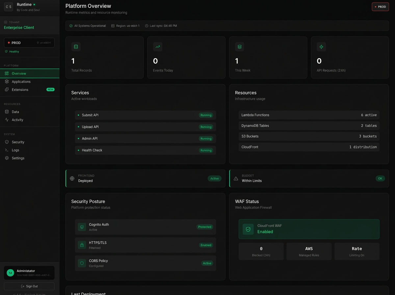Select the trending chart icon on Events Today
The width and height of the screenshot is (395, 295).
click(x=158, y=47)
